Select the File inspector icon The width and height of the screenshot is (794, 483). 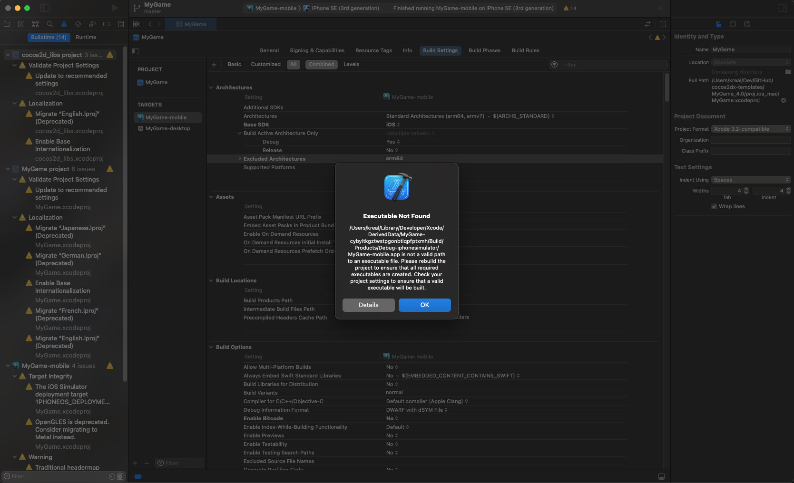click(x=719, y=24)
